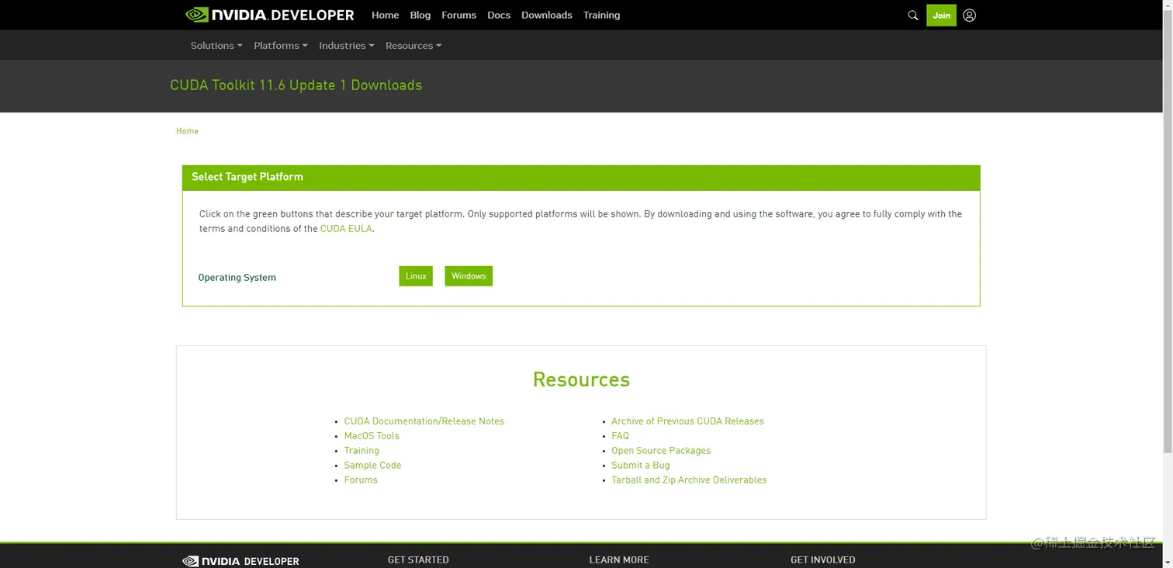Screen dimensions: 1173x568
Task: Click the Operating System label
Action: pos(237,278)
